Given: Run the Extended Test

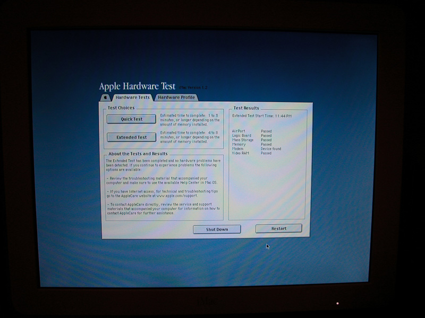Looking at the screenshot, I should [131, 137].
